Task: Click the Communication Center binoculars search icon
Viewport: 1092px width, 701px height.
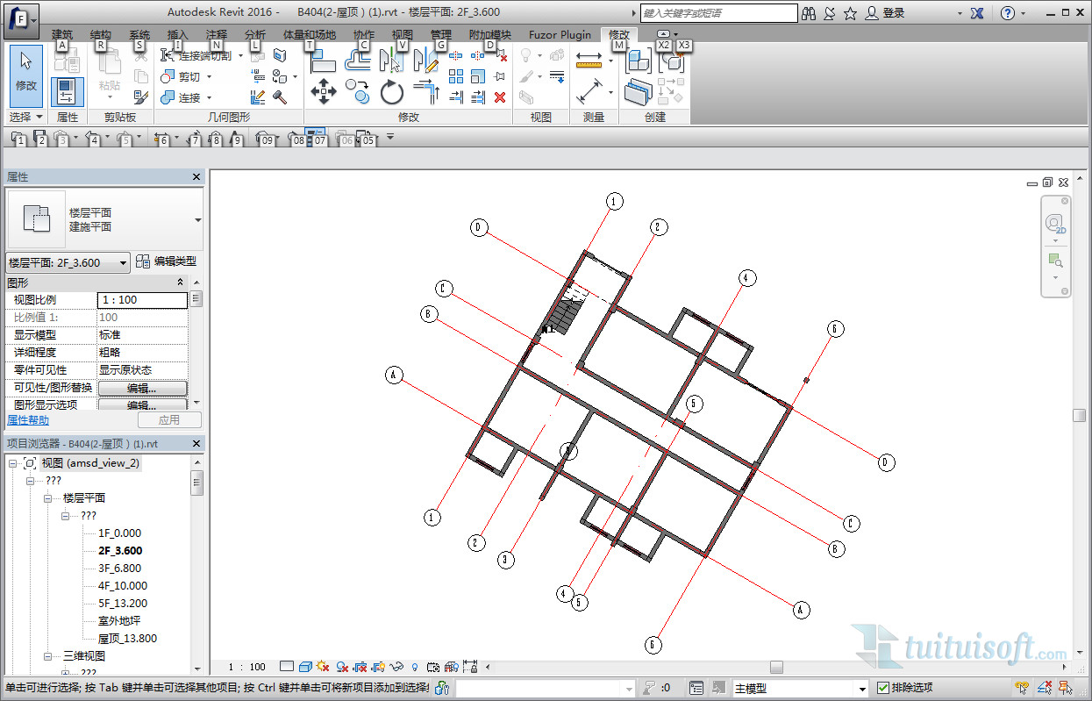Action: tap(809, 13)
